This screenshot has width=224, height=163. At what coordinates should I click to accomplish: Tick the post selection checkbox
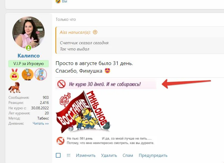tap(58, 155)
